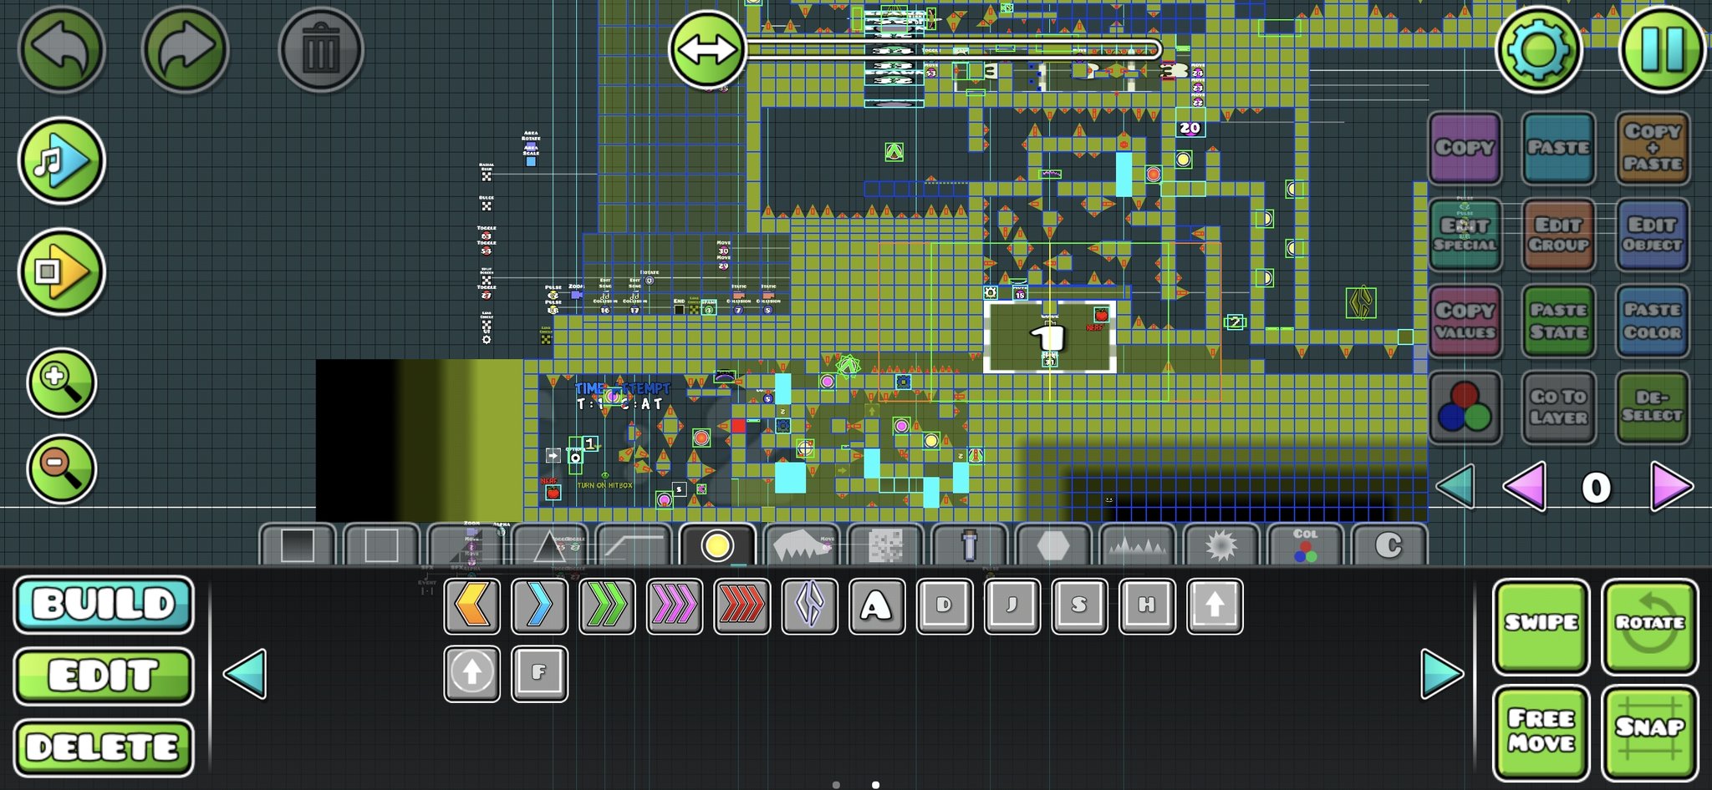Click the teal layer back arrow

tap(1455, 487)
